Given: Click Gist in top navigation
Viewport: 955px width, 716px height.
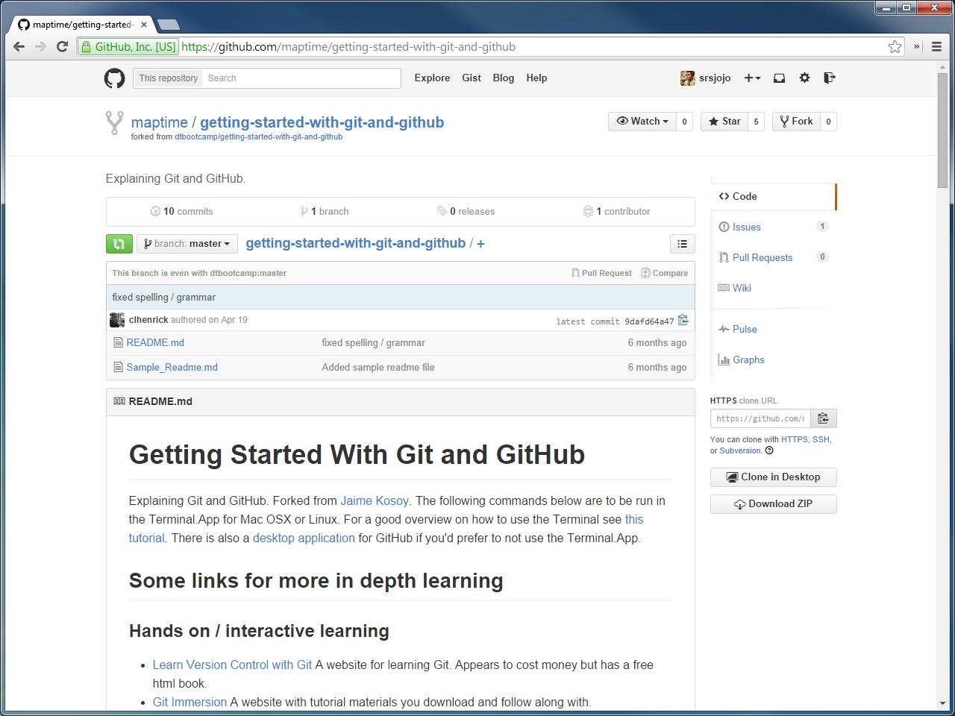Looking at the screenshot, I should pos(472,78).
